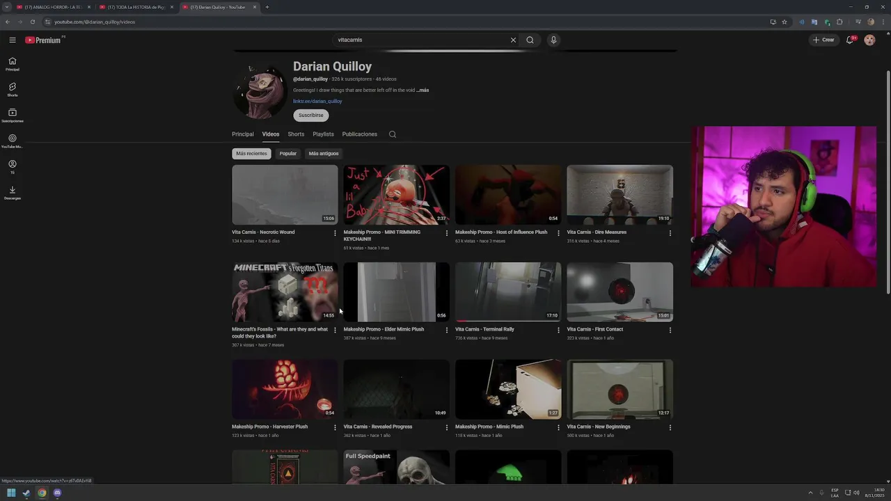Open options menu for Vita Carnis - Terminal Rally
This screenshot has height=501, width=891.
pos(558,331)
